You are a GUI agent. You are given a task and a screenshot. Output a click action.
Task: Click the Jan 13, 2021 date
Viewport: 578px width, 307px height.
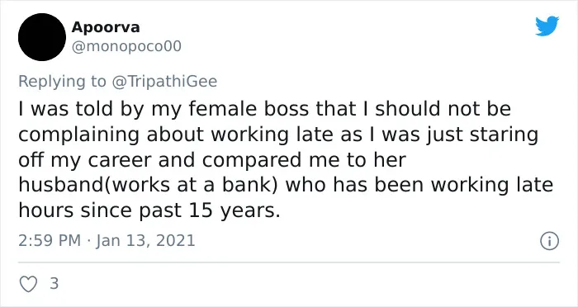click(x=145, y=241)
